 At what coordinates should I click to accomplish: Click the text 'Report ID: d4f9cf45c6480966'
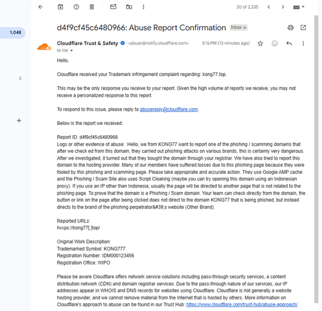pyautogui.click(x=88, y=137)
